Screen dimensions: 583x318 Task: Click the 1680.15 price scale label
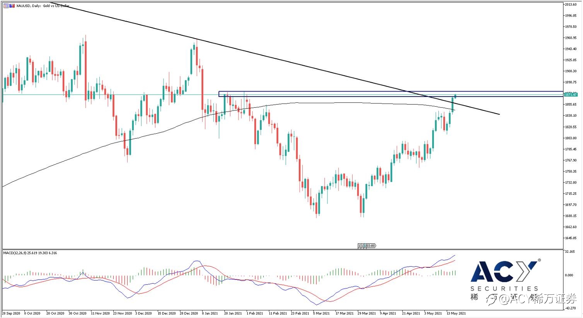(x=571, y=216)
